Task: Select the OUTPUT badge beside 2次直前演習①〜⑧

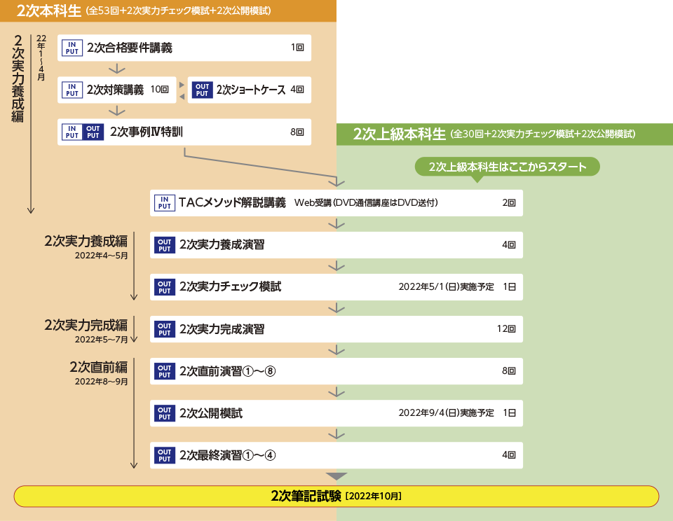Action: click(164, 371)
